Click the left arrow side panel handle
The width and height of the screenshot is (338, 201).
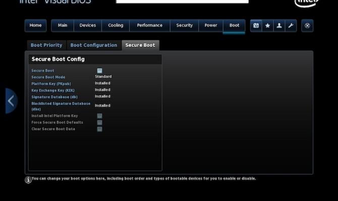(x=11, y=100)
